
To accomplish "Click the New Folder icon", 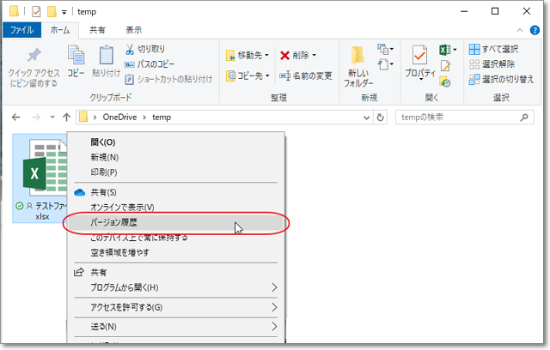I will tap(357, 57).
